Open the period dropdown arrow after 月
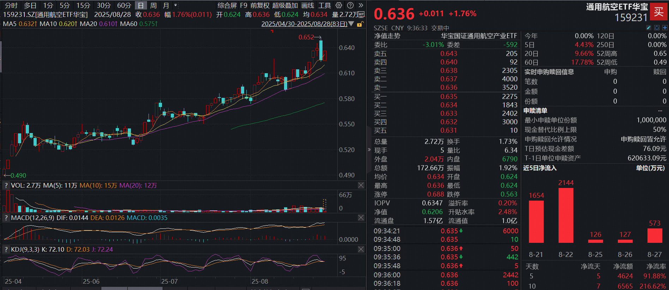This screenshot has width=669, height=290. pos(175,5)
